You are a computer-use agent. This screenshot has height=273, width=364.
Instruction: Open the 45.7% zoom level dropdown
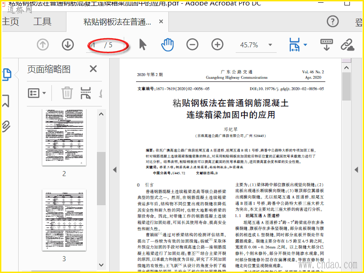point(270,45)
